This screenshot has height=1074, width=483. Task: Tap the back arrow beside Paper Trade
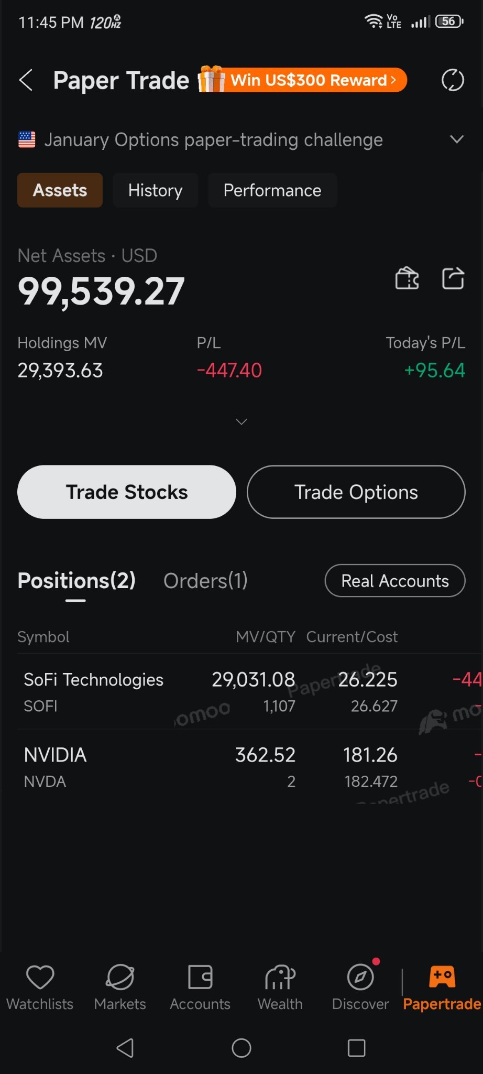(x=26, y=80)
